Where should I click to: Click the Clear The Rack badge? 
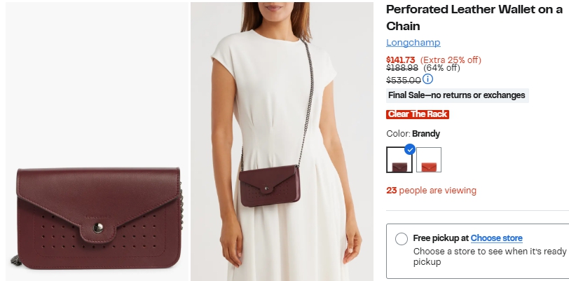pyautogui.click(x=418, y=114)
